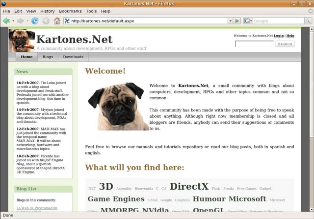Click the Free Games tag
This screenshot has height=219, width=314.
(247, 189)
